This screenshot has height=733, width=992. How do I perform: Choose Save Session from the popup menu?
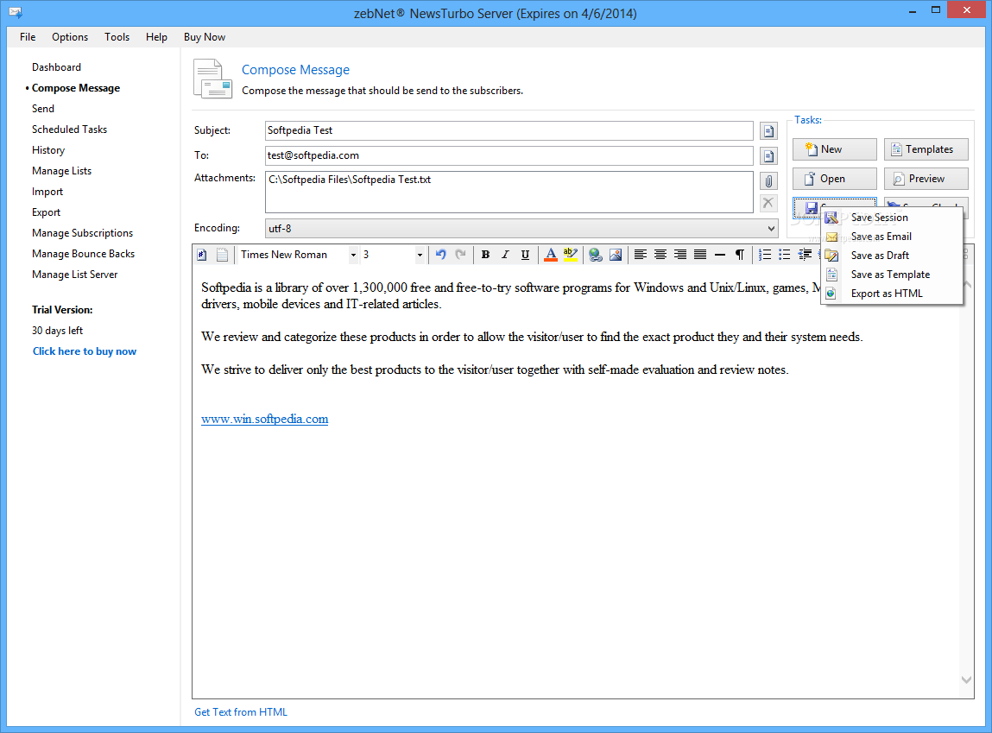(891, 218)
